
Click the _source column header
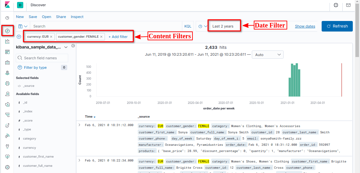(144, 117)
